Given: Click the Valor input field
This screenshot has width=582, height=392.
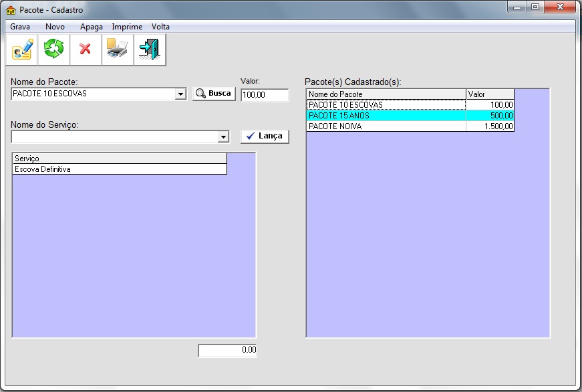Looking at the screenshot, I should click(x=264, y=96).
